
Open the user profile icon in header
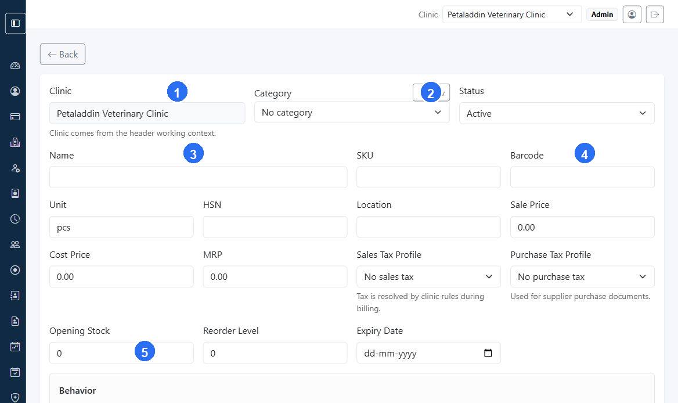coord(632,15)
